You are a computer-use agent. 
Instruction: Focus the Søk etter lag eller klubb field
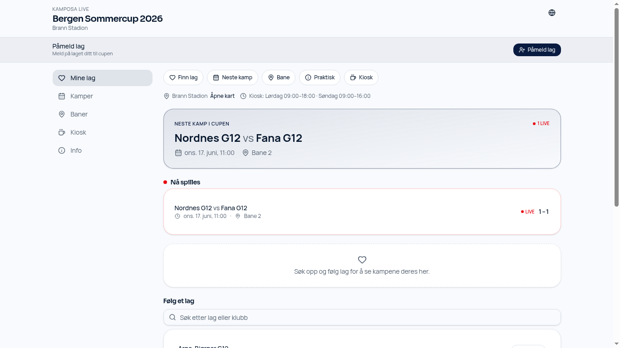[362, 317]
